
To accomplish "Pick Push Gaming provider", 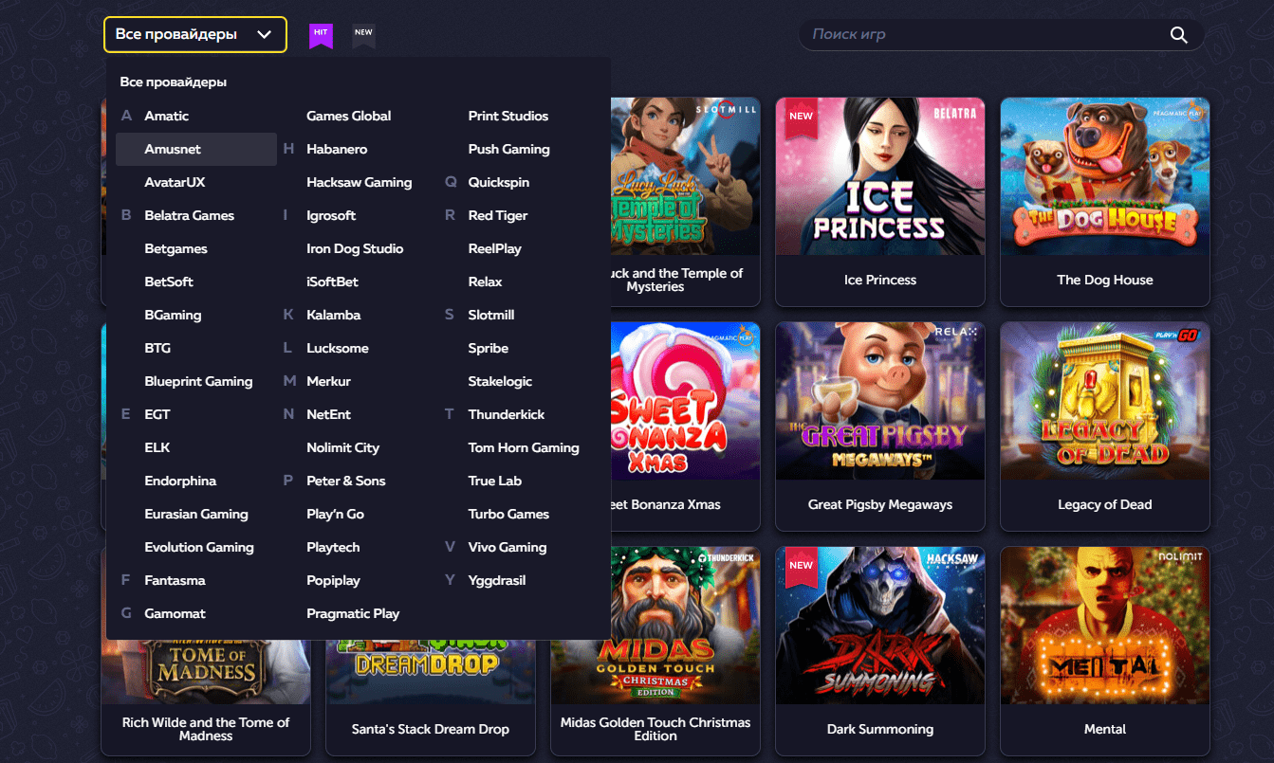I will 508,149.
